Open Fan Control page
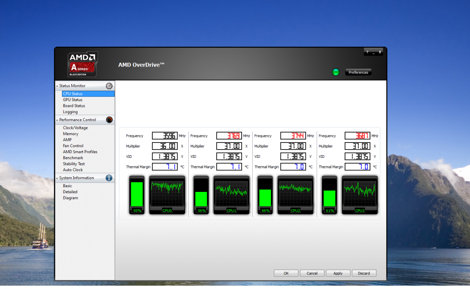The width and height of the screenshot is (470, 289). 73,146
